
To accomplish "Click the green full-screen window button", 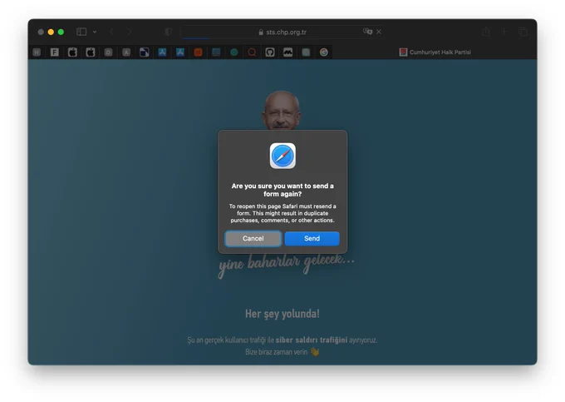I will point(61,32).
